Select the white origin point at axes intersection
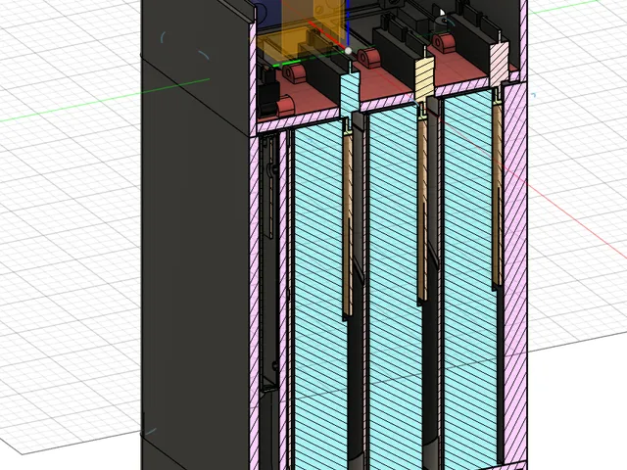This screenshot has width=627, height=470. click(x=349, y=51)
